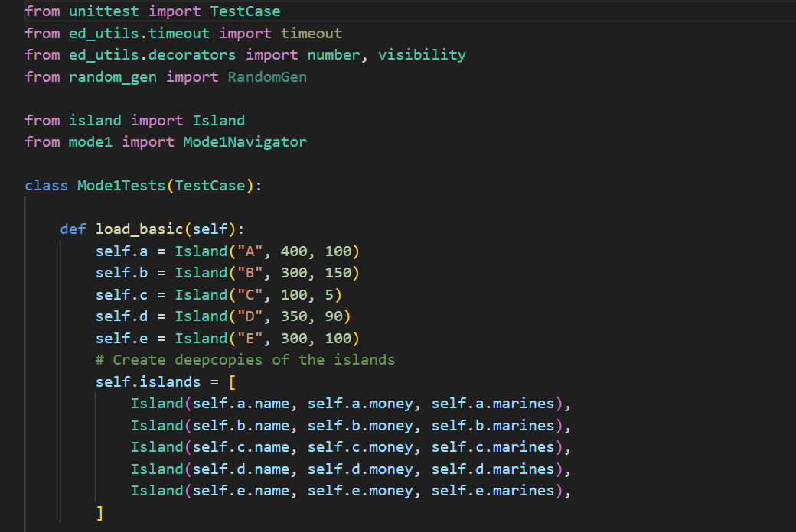Screen dimensions: 796x532
Task: Click self.b.marines in the list
Action: [x=492, y=426]
